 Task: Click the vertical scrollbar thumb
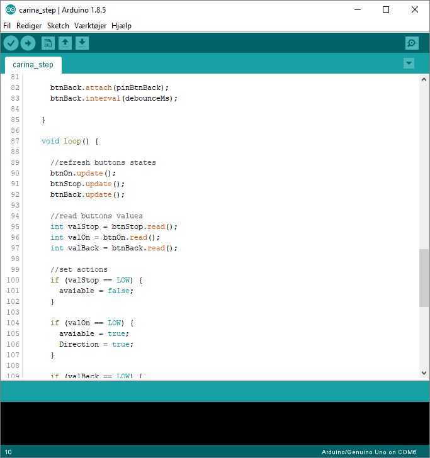point(424,278)
